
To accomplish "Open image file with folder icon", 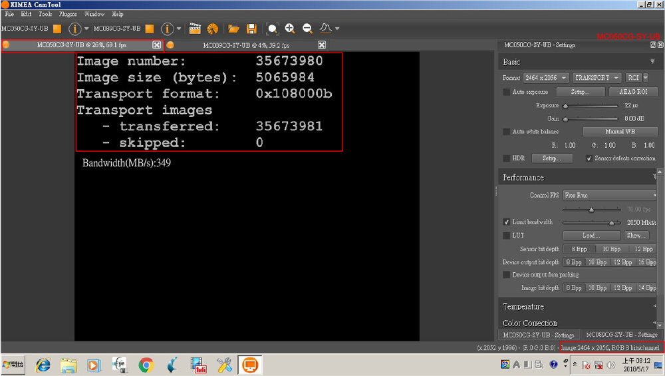I will tap(233, 29).
